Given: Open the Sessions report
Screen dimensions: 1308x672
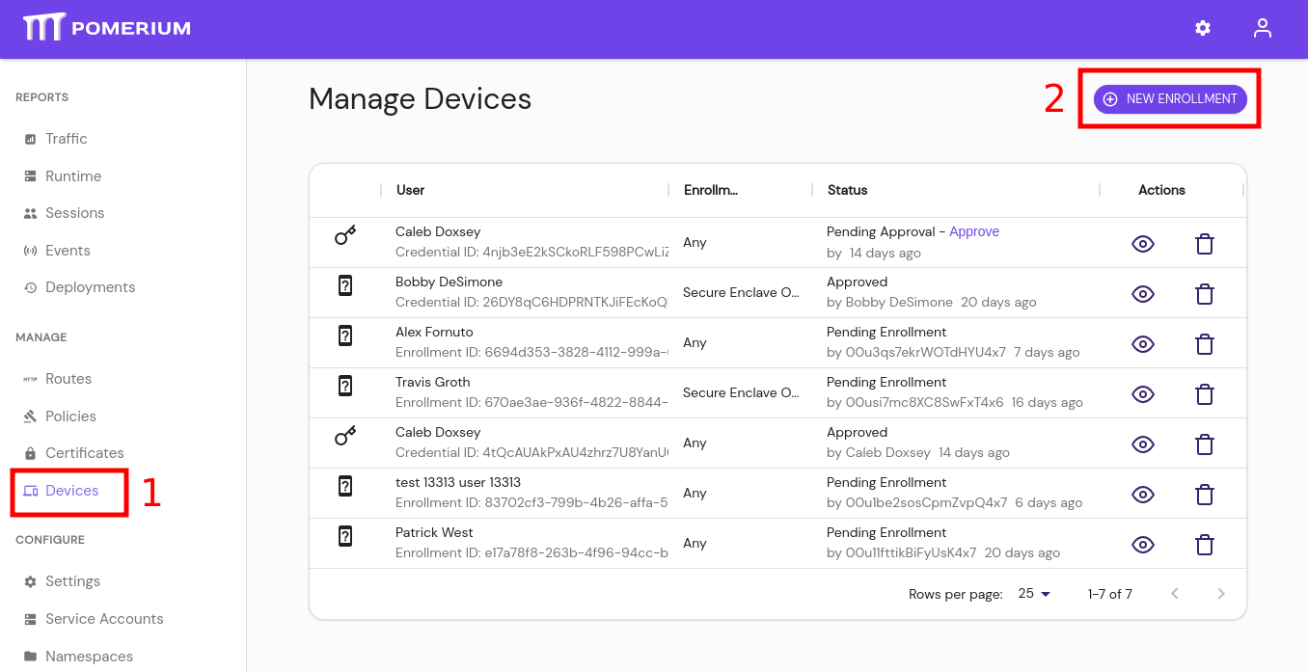Looking at the screenshot, I should 75,212.
